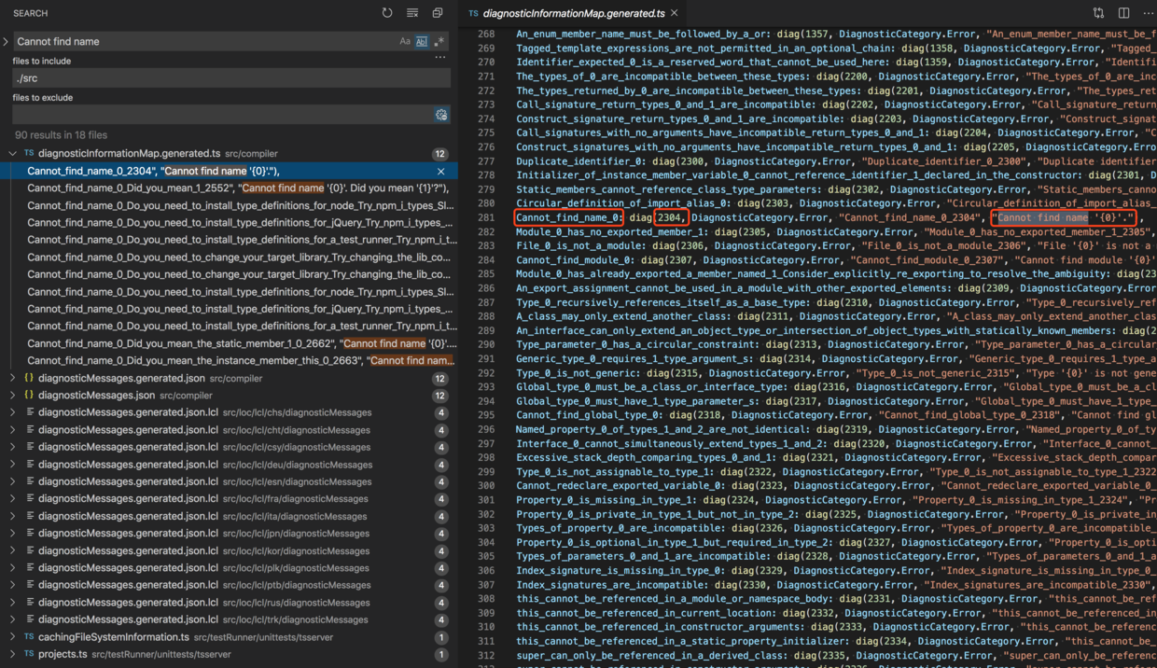Click 'Type_0_is_not_generic' on line 292
The image size is (1157, 668).
[577, 373]
